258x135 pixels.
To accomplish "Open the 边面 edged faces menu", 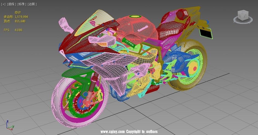I will 32,4.
